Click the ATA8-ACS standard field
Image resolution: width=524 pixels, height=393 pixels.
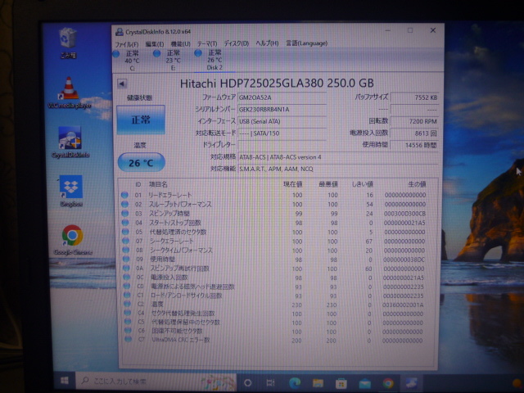pyautogui.click(x=338, y=157)
